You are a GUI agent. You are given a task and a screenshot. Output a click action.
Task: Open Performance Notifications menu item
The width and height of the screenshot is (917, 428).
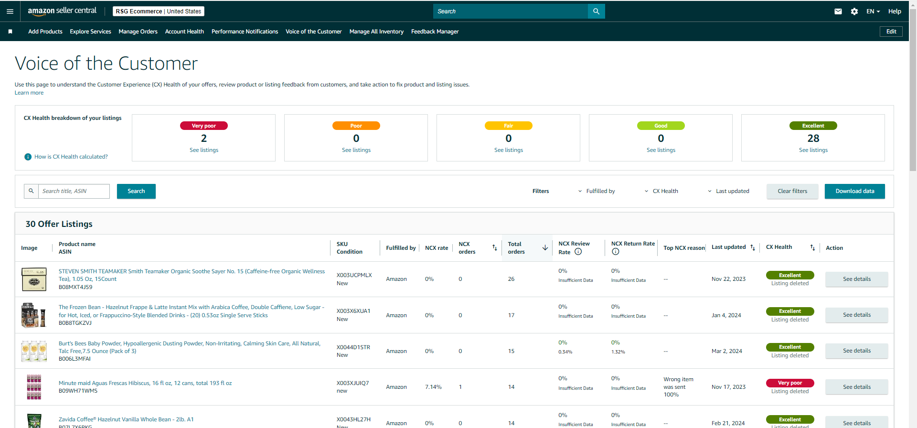[245, 32]
